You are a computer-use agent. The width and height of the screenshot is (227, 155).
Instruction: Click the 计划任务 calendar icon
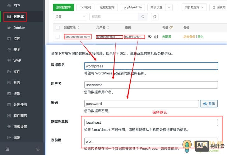[9, 105]
